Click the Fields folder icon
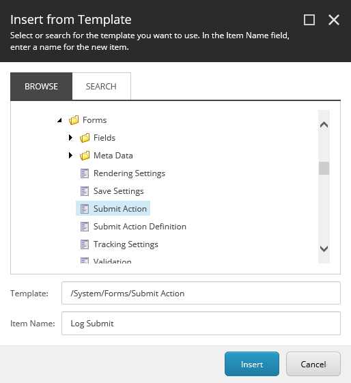This screenshot has height=383, width=351. pos(85,138)
